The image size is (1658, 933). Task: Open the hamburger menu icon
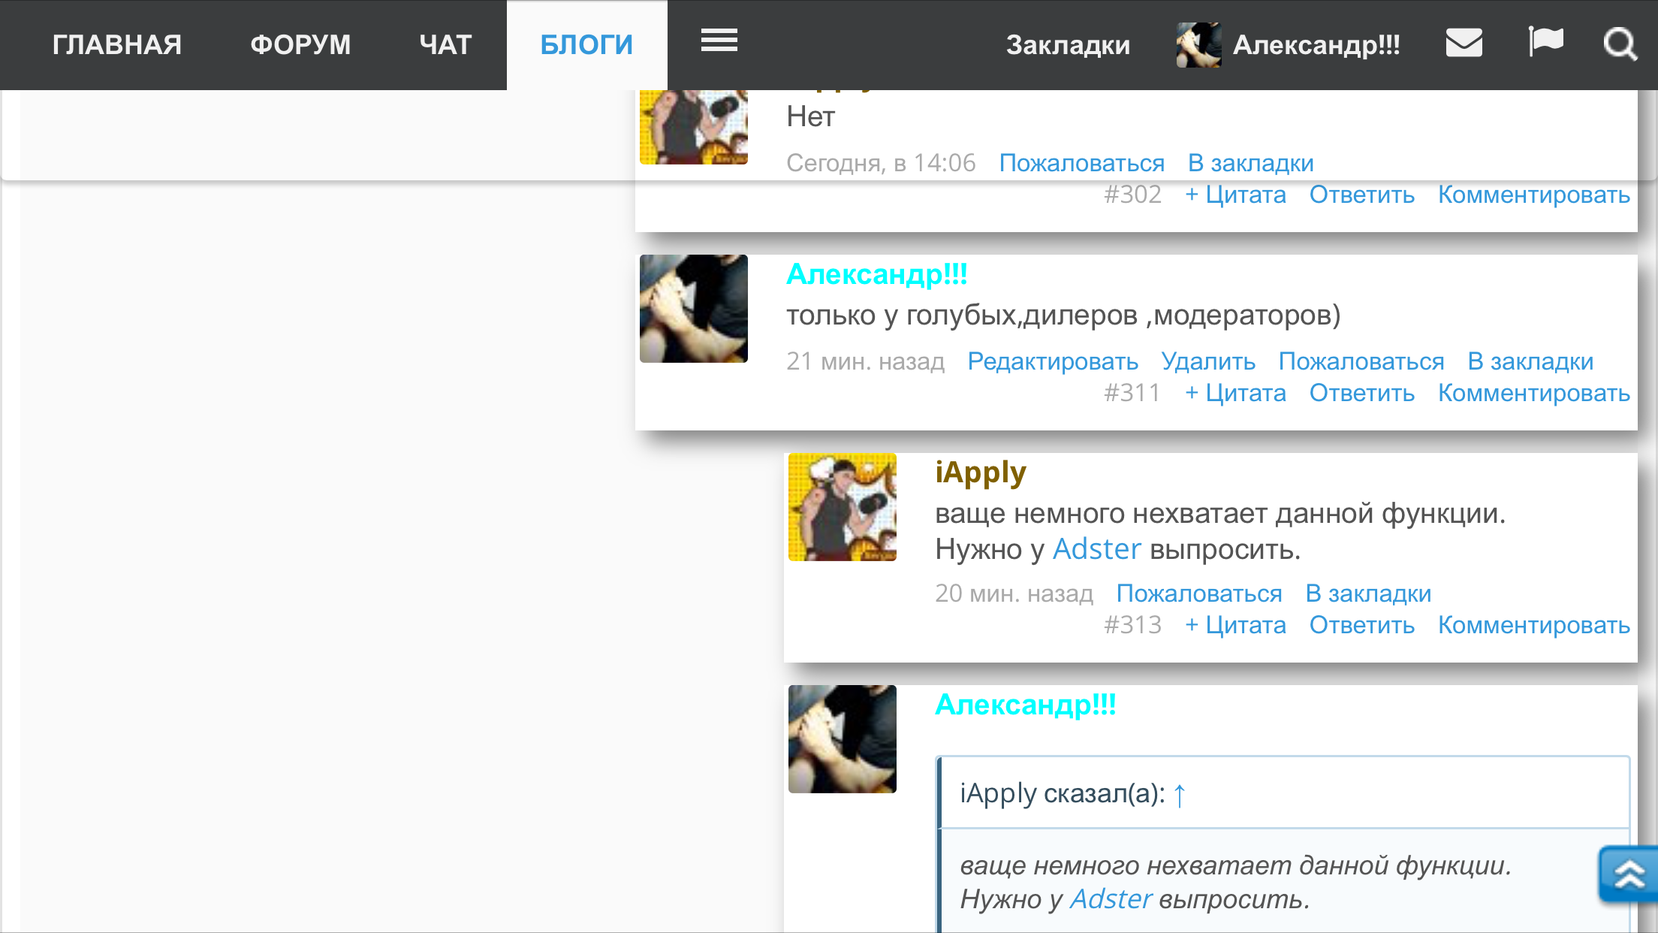tap(719, 41)
